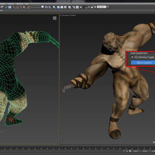Open Edit Named Selection Sets
Image resolution: width=155 pixels, height=155 pixels.
click(x=29, y=7)
